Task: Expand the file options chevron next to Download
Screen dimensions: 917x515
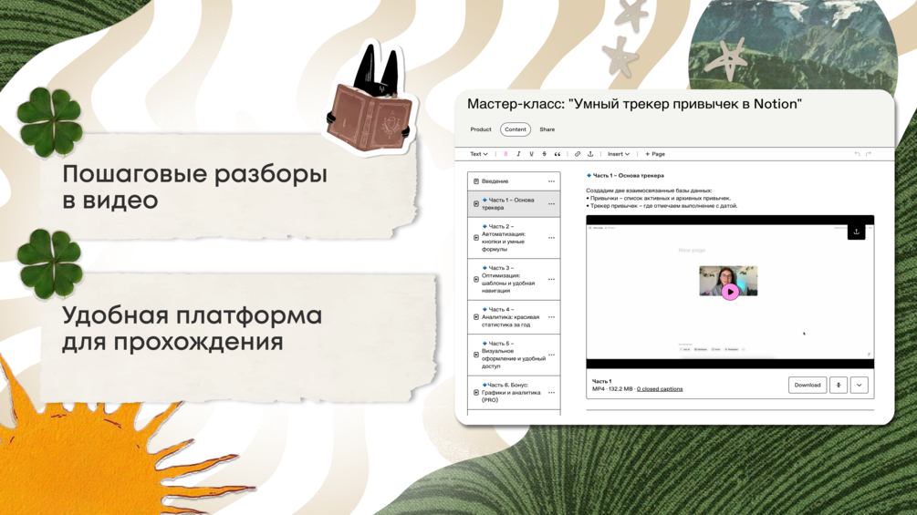Action: click(x=860, y=386)
